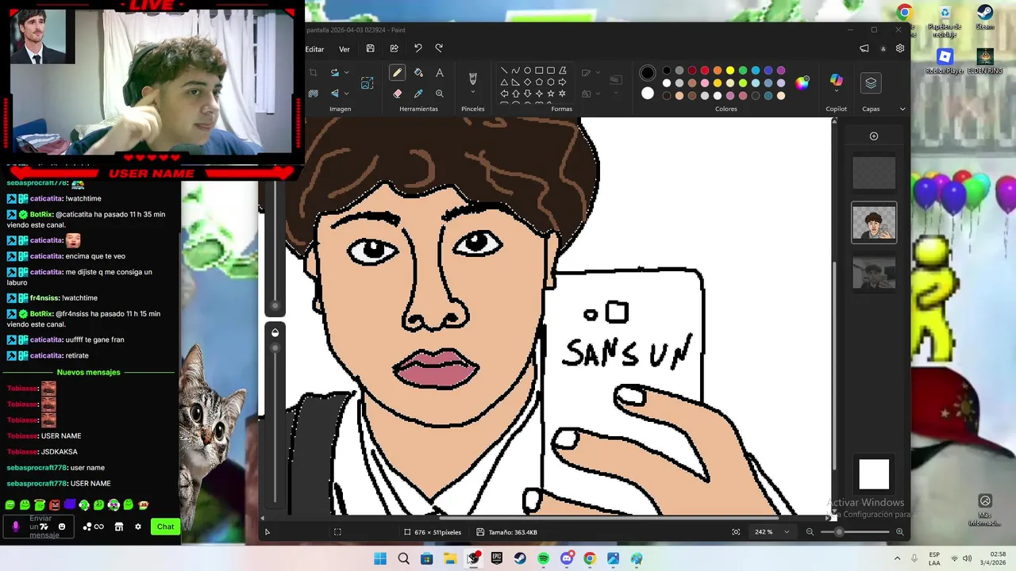Click the Nuevos mensajes divider label
This screenshot has width=1016, height=571.
pyautogui.click(x=88, y=373)
